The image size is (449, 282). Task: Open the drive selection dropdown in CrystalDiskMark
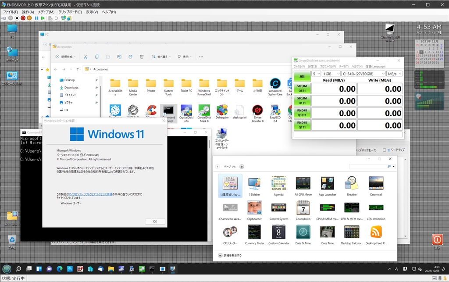363,74
